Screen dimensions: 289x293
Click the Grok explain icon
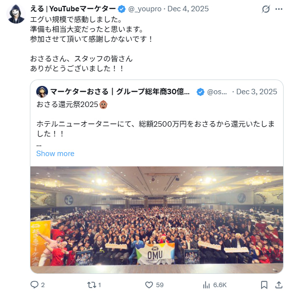point(266,9)
